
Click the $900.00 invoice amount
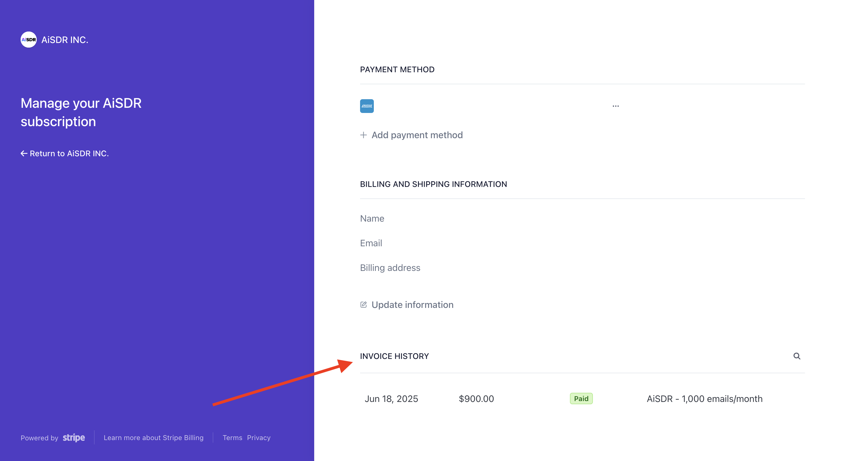point(476,399)
